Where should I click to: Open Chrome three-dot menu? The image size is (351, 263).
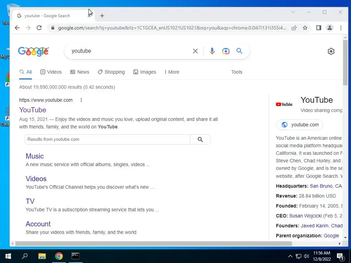(341, 28)
